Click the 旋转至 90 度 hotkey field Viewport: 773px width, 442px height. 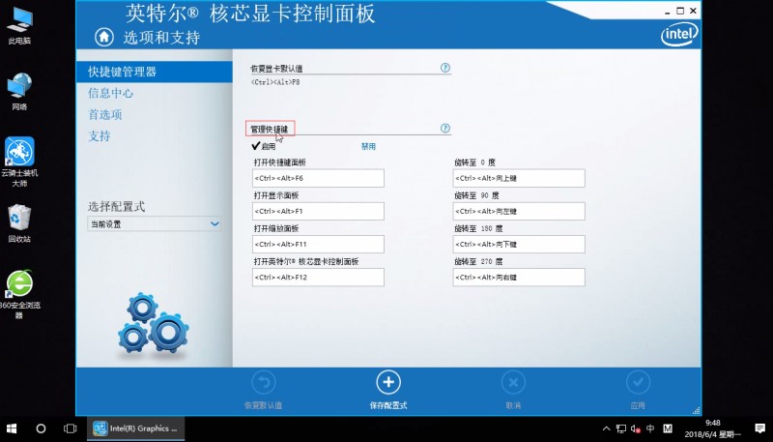[519, 211]
